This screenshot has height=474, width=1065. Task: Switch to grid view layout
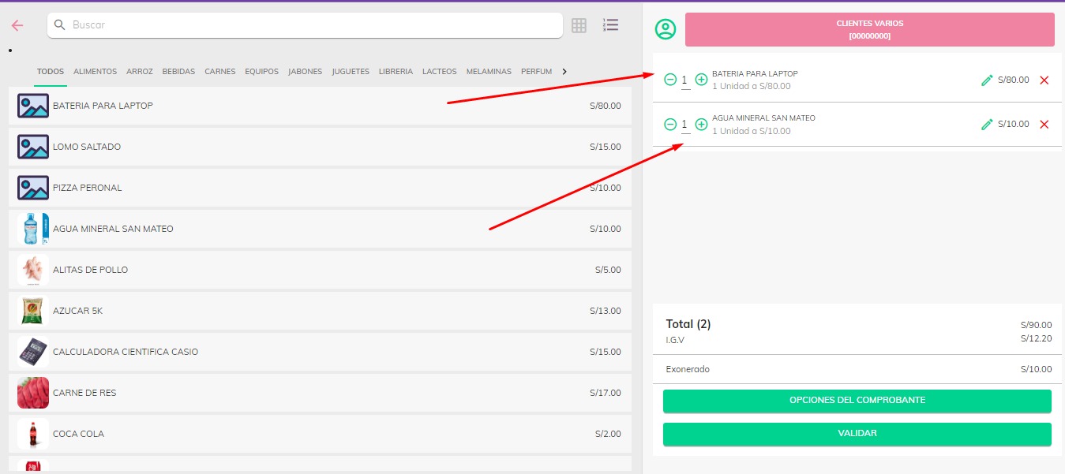click(x=579, y=25)
